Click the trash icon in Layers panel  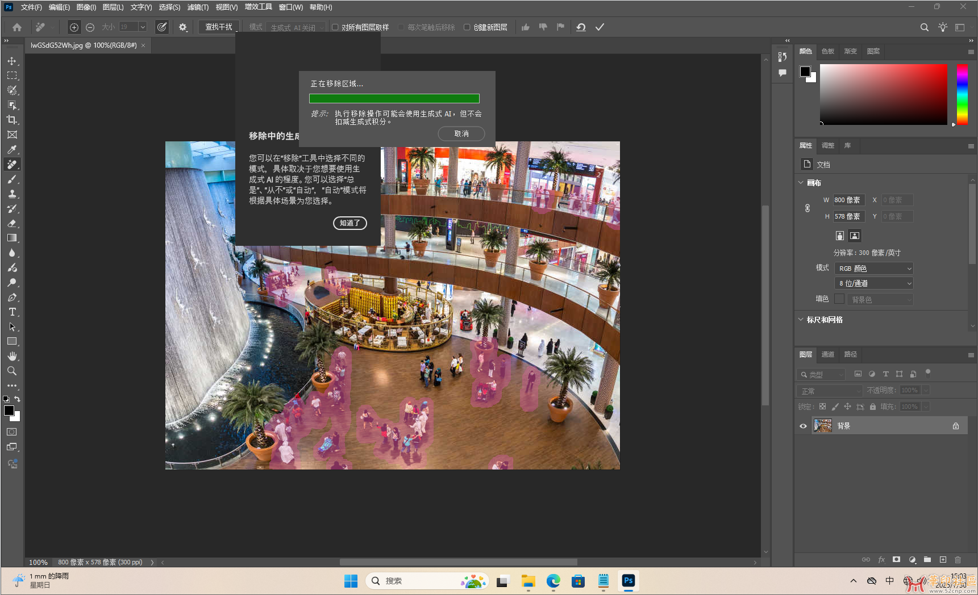pos(958,559)
